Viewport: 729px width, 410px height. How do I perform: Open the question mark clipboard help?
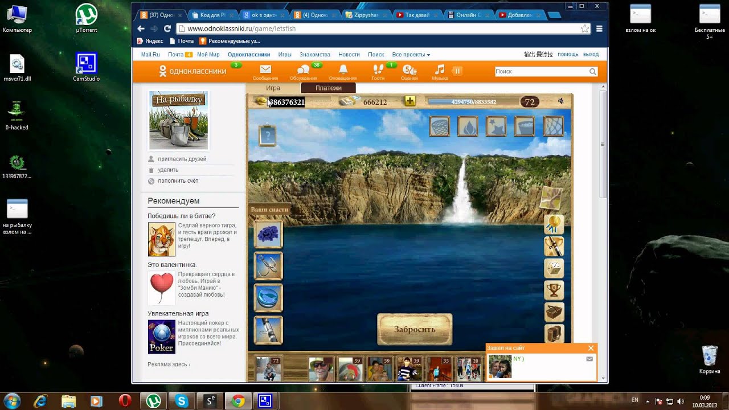268,136
